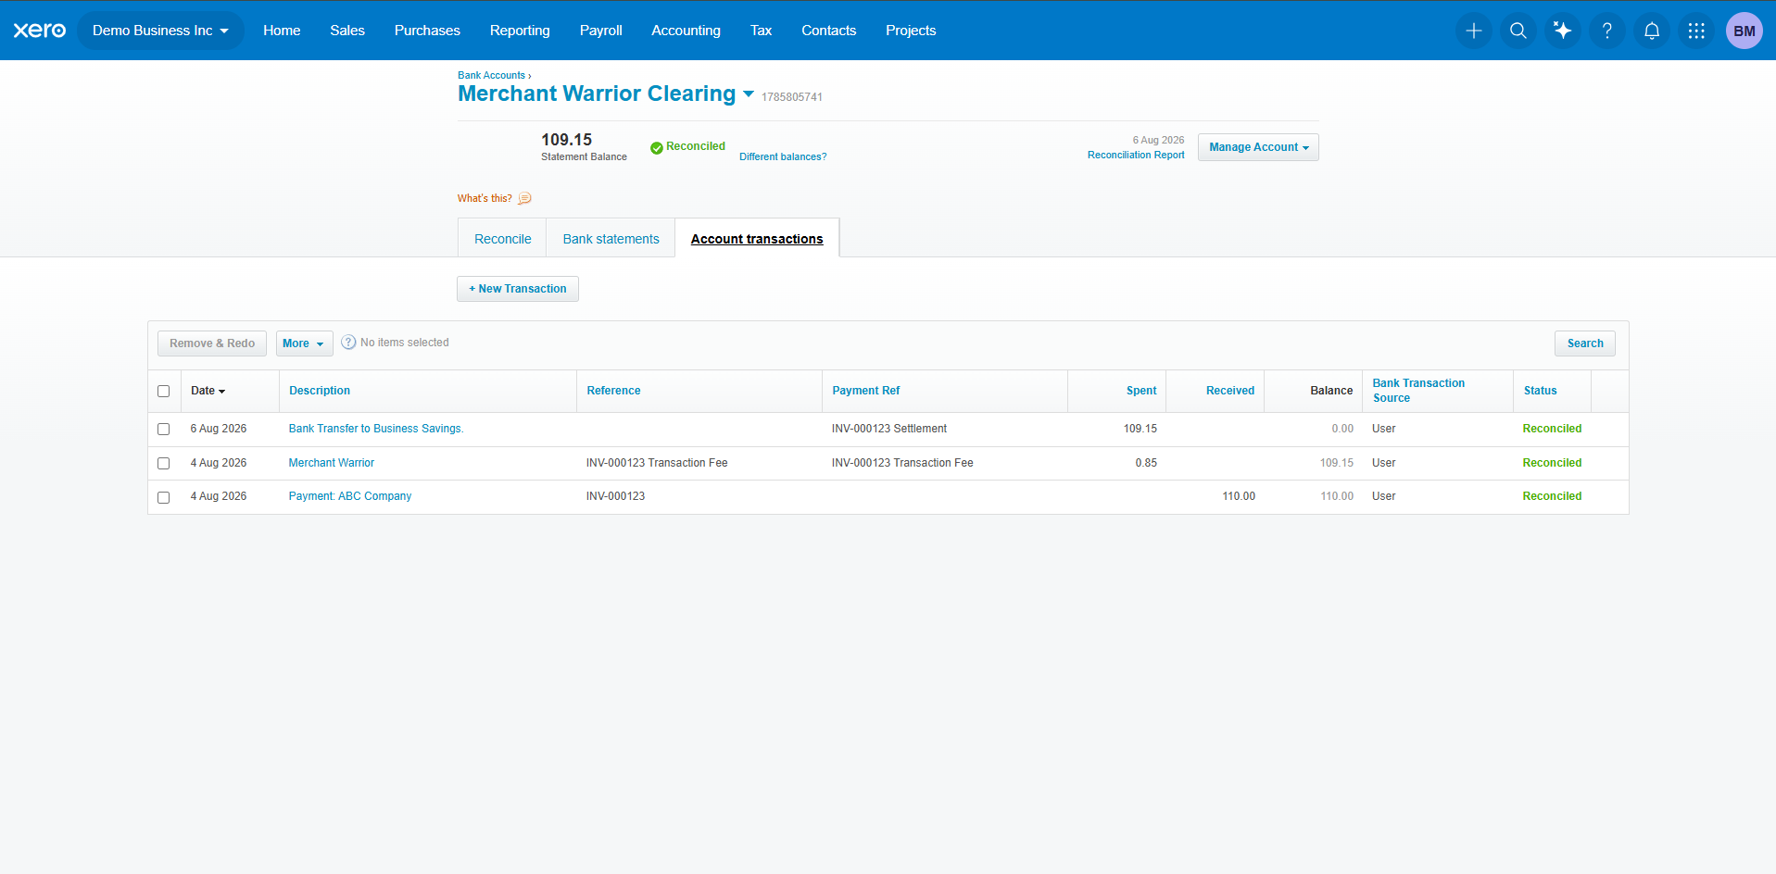Click the 0.85 spent amount

tap(1146, 463)
